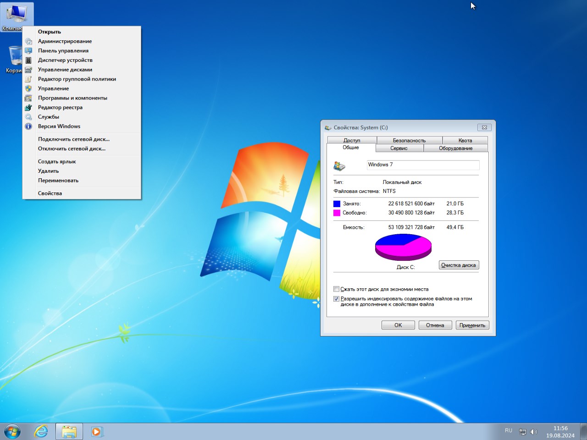587x440 pixels.
Task: Click the disk label field Windows 7
Action: 423,165
